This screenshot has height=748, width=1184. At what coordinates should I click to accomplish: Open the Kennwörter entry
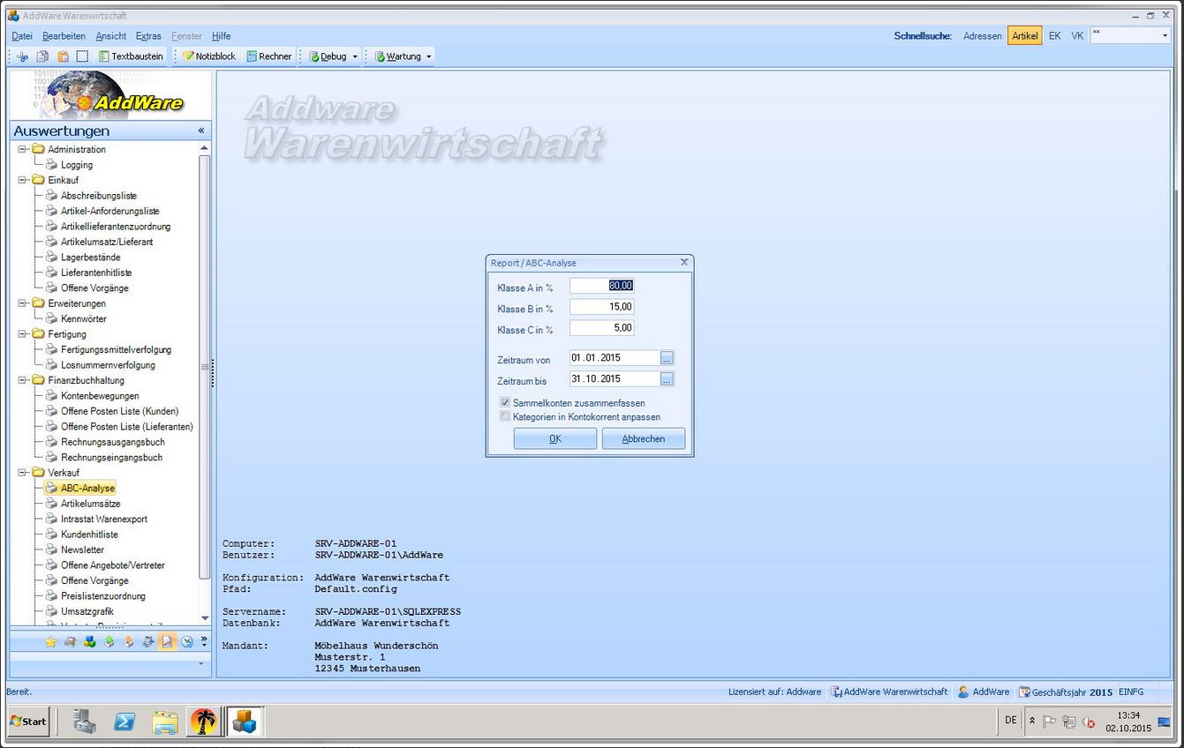point(83,318)
